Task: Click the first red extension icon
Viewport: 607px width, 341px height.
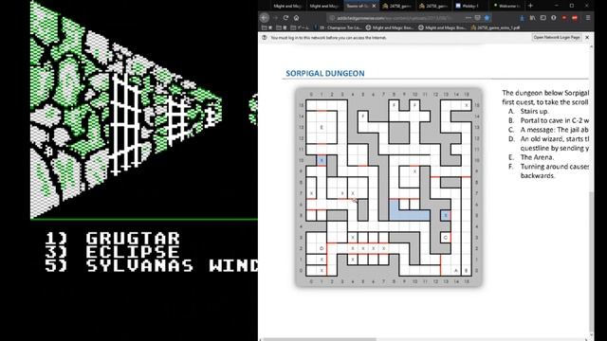Action: click(x=564, y=18)
